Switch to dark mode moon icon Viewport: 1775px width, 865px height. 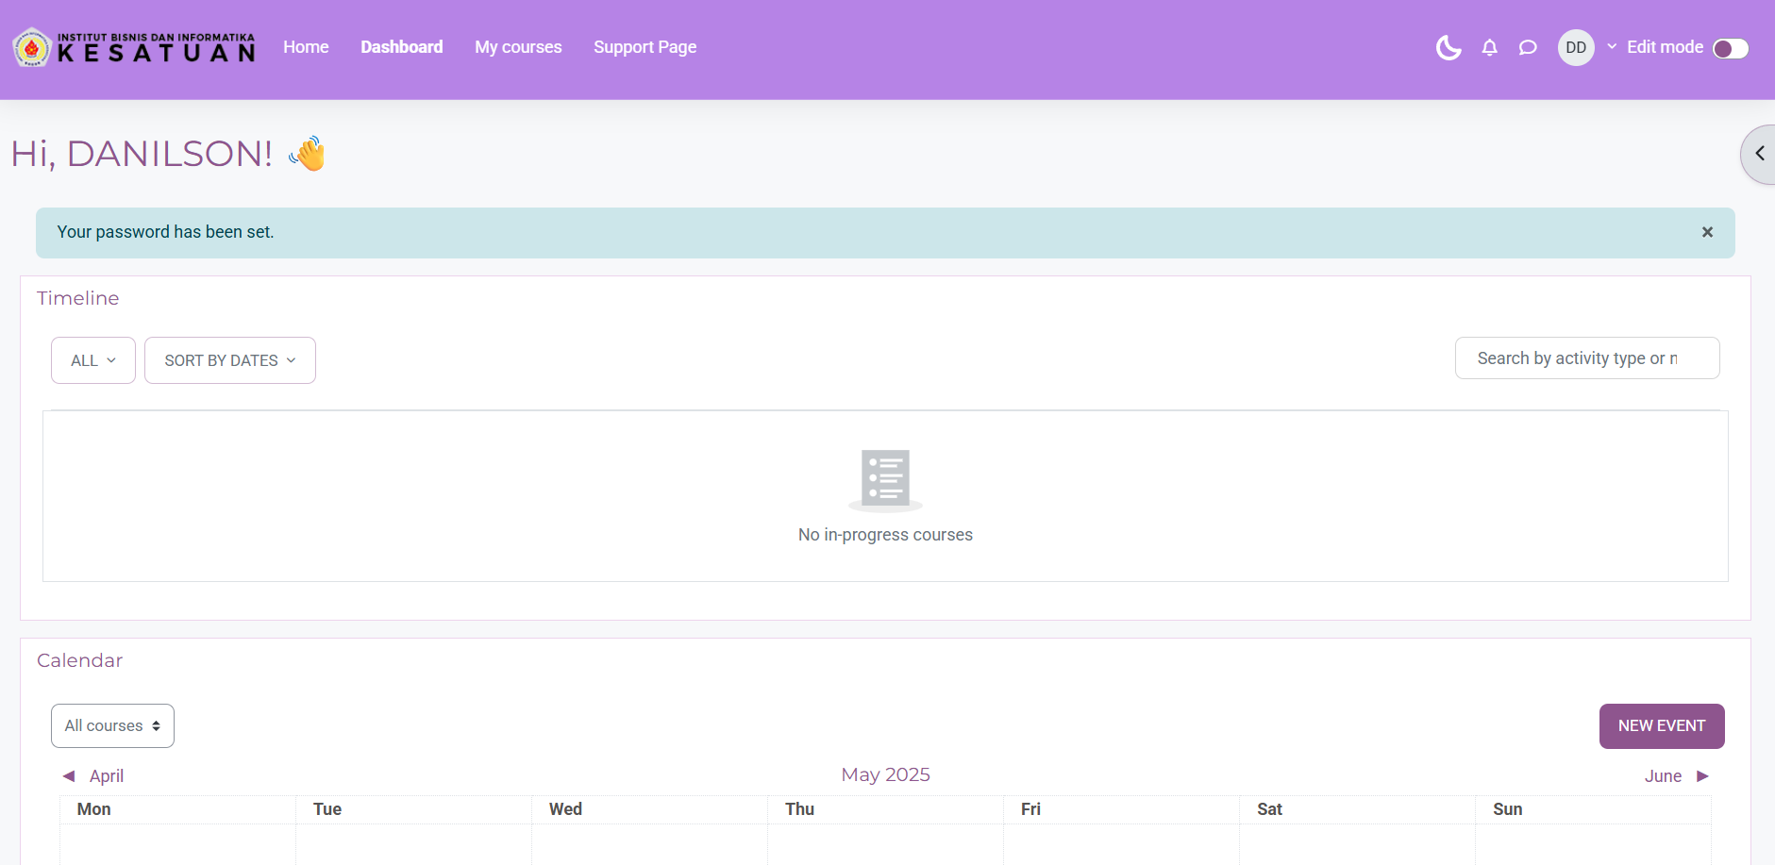click(x=1448, y=47)
